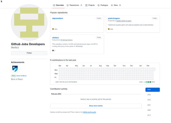Click Public badge on pixel-dungeon card

tap(155, 18)
